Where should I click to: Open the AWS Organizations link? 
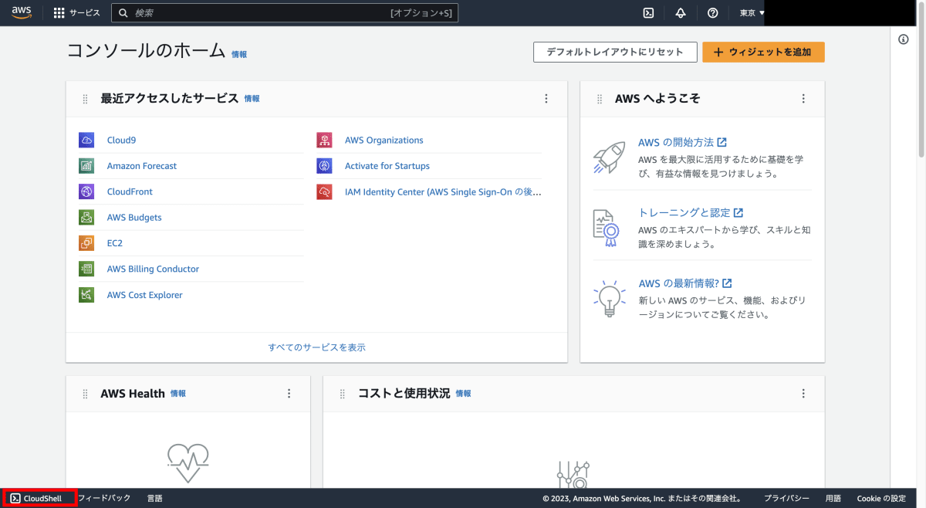(x=384, y=141)
